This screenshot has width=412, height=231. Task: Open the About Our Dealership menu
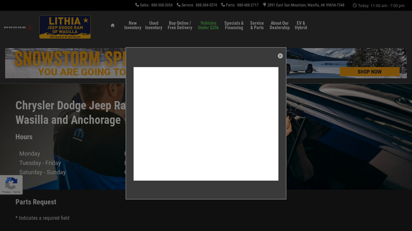[x=280, y=25]
